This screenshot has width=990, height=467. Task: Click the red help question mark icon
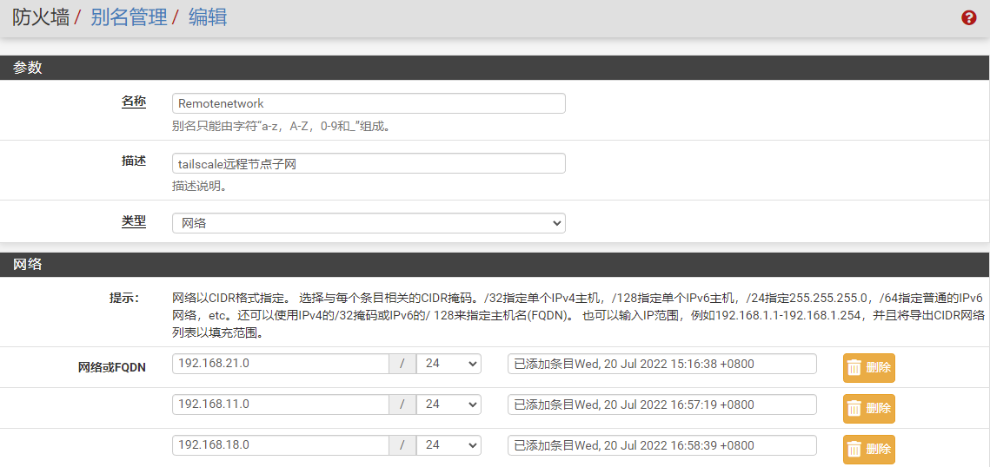968,18
